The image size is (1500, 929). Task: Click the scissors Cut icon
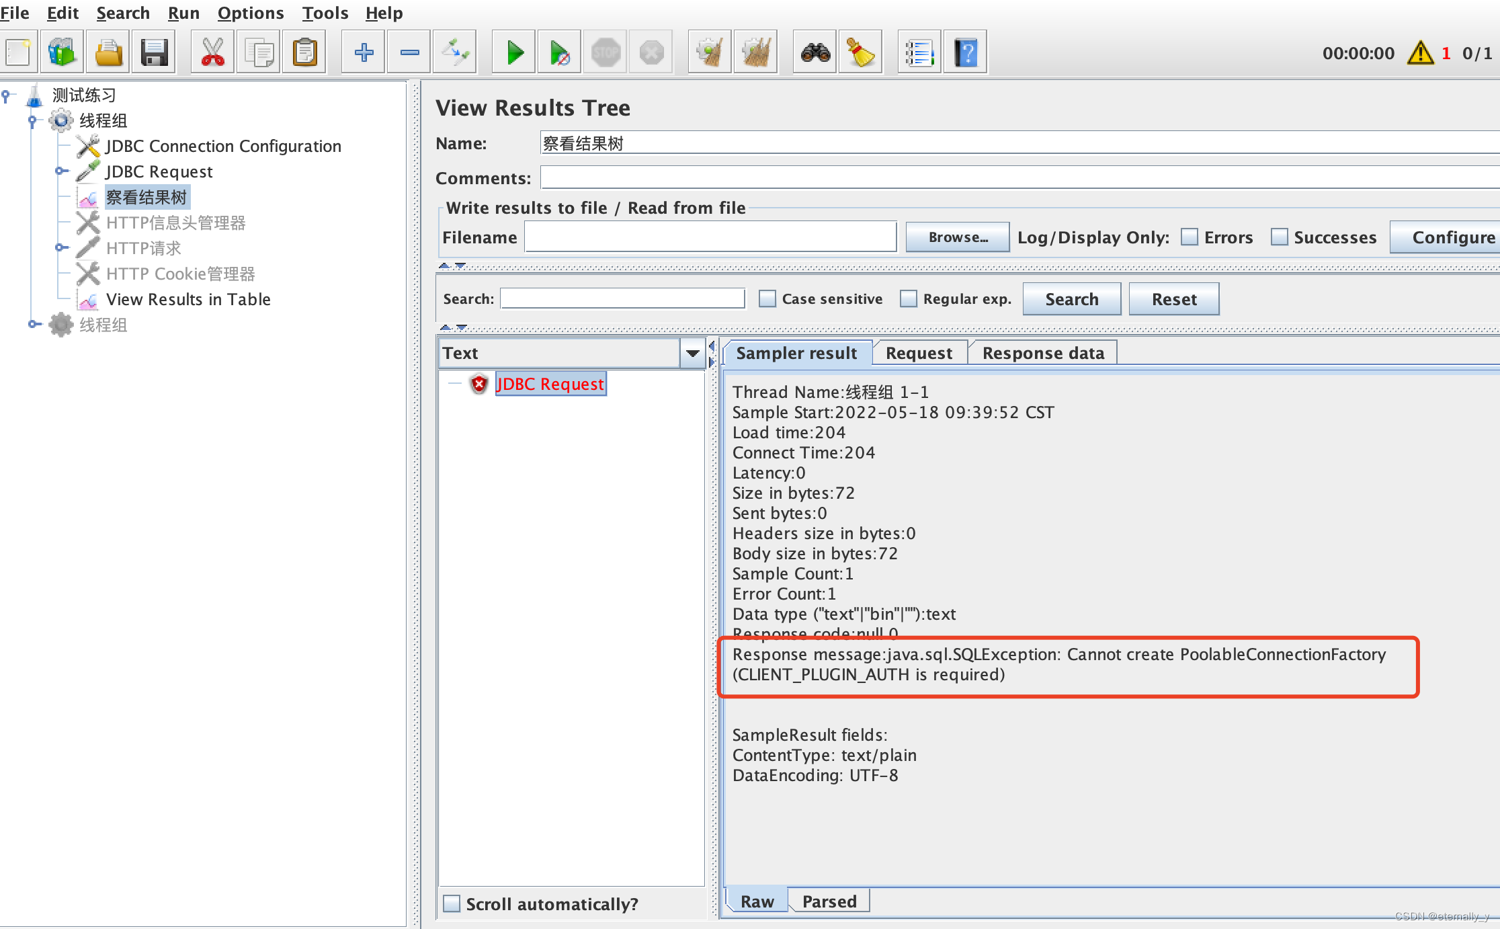coord(212,52)
